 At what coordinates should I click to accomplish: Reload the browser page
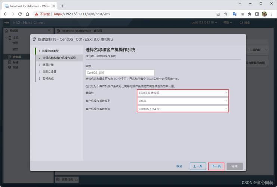click(20, 14)
